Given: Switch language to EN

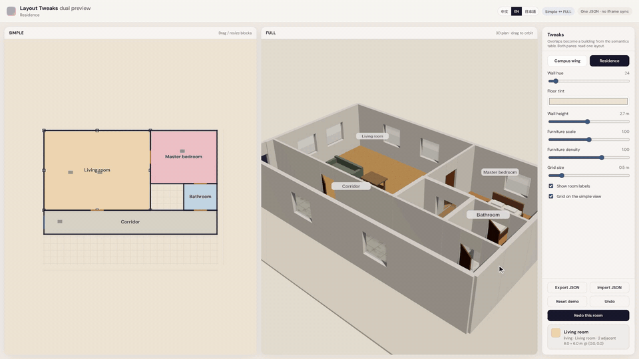Looking at the screenshot, I should click(517, 11).
